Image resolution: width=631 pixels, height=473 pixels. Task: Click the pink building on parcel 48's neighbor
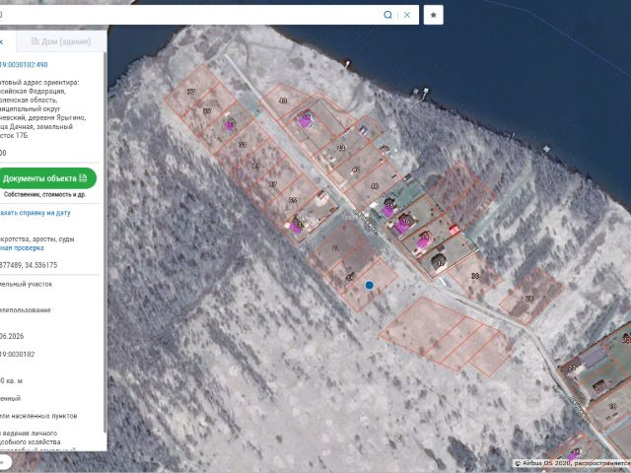(x=306, y=119)
